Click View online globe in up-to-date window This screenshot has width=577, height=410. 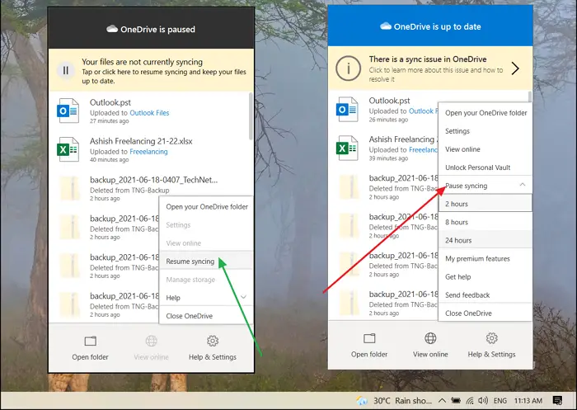pos(430,337)
